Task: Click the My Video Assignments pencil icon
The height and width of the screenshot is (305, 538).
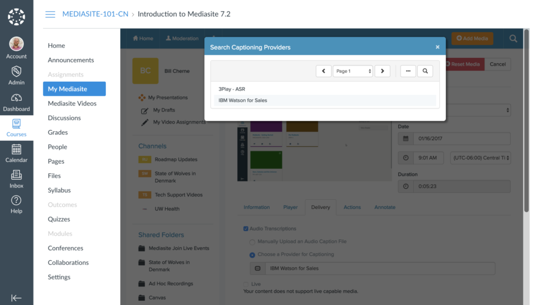Action: (145, 122)
